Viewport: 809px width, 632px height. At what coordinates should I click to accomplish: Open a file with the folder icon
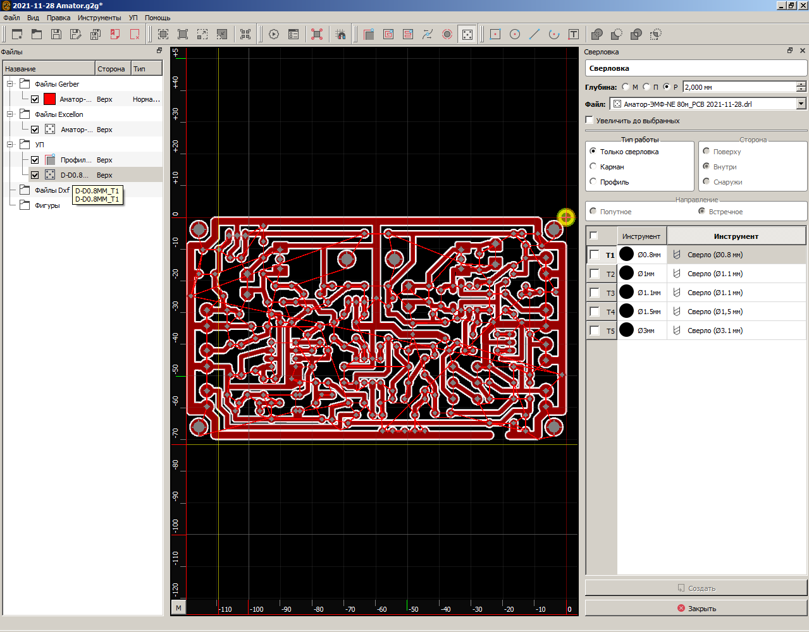pyautogui.click(x=37, y=34)
